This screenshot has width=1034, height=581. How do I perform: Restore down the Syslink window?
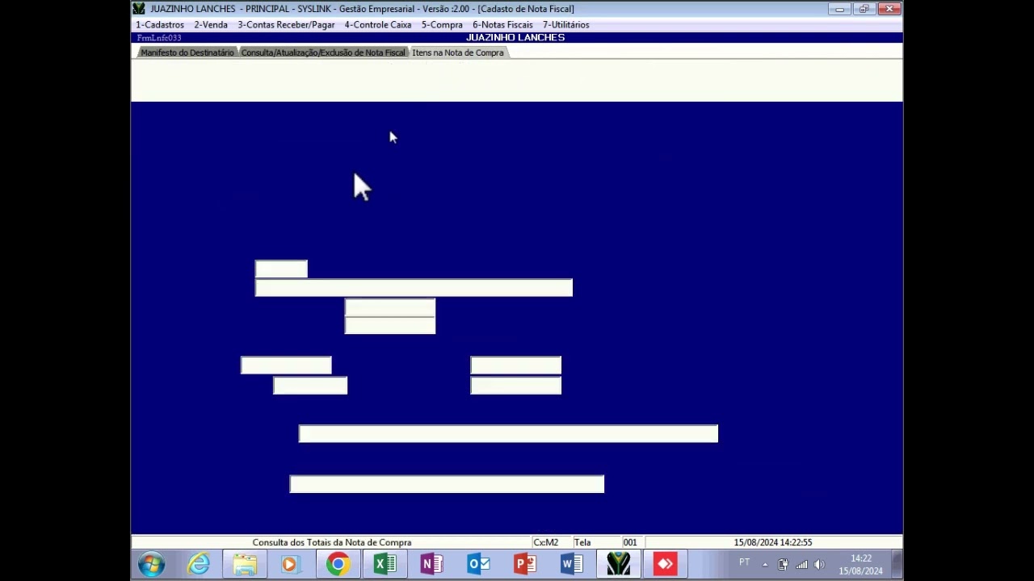[x=864, y=9]
